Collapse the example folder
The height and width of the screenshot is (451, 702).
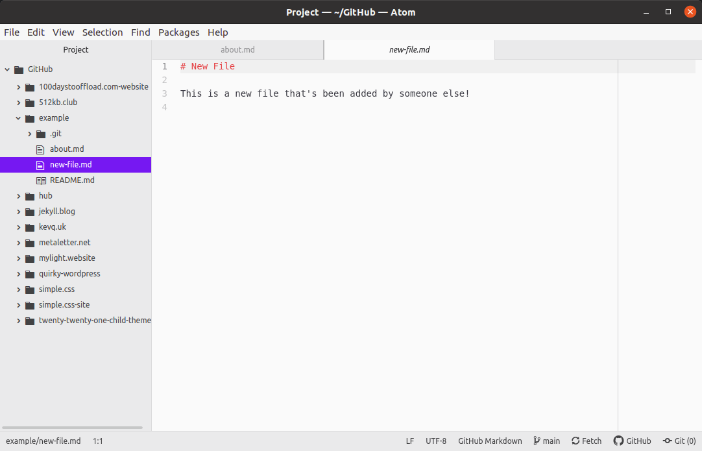[18, 117]
